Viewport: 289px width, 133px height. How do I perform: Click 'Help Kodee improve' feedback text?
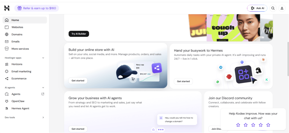253,116
